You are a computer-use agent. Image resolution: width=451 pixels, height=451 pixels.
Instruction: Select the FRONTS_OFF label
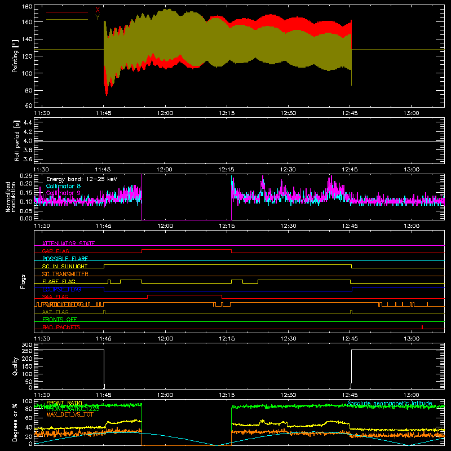60,320
